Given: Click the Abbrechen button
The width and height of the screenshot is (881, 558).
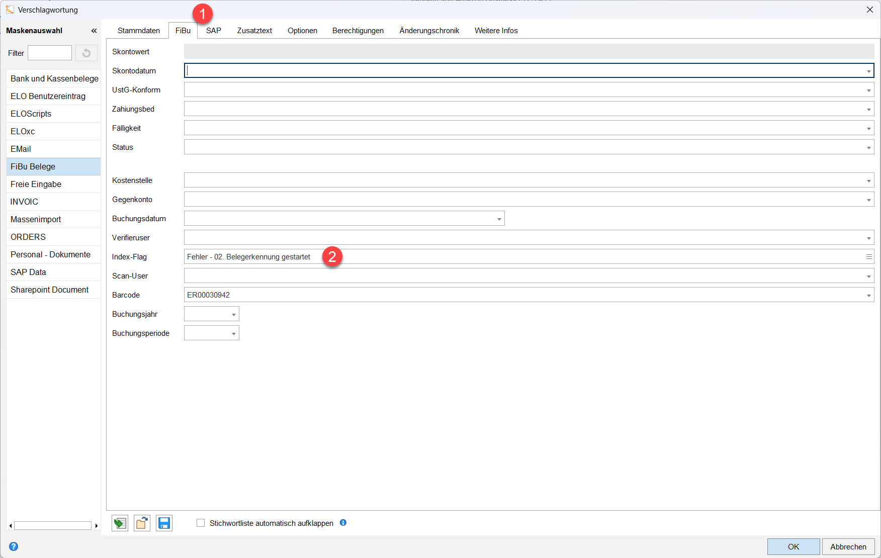Looking at the screenshot, I should pyautogui.click(x=848, y=546).
